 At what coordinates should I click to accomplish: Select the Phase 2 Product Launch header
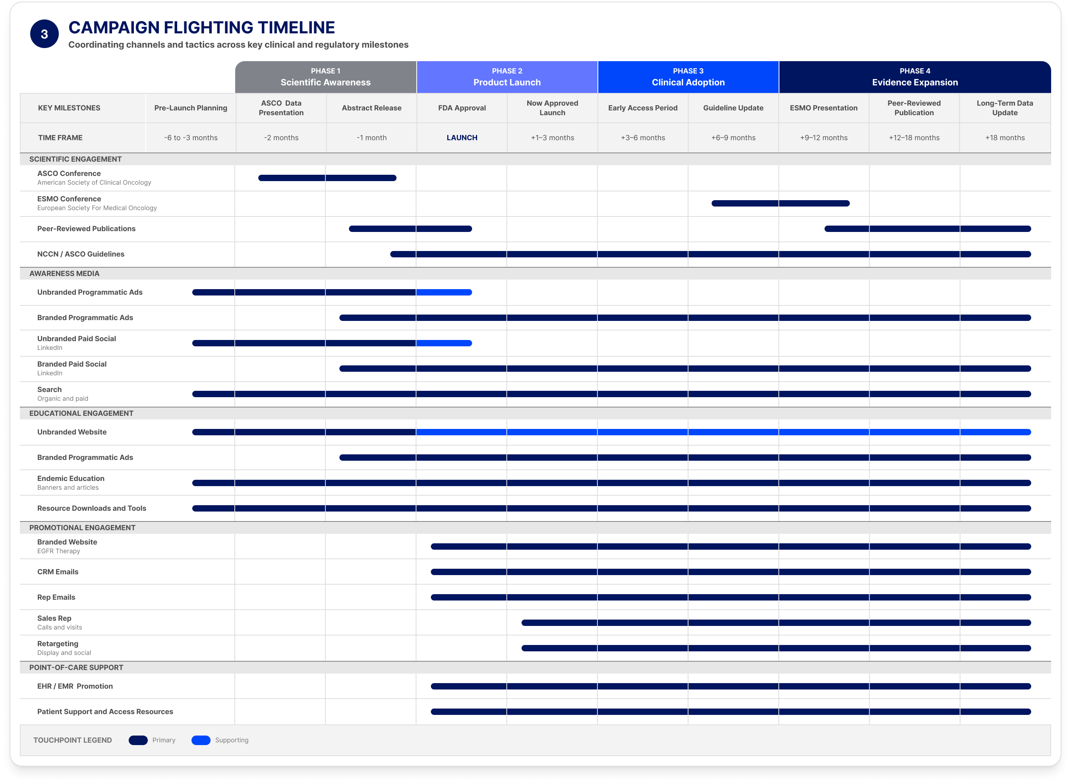(x=507, y=77)
